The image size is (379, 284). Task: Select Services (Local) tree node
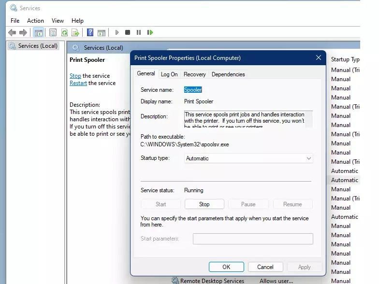click(33, 45)
